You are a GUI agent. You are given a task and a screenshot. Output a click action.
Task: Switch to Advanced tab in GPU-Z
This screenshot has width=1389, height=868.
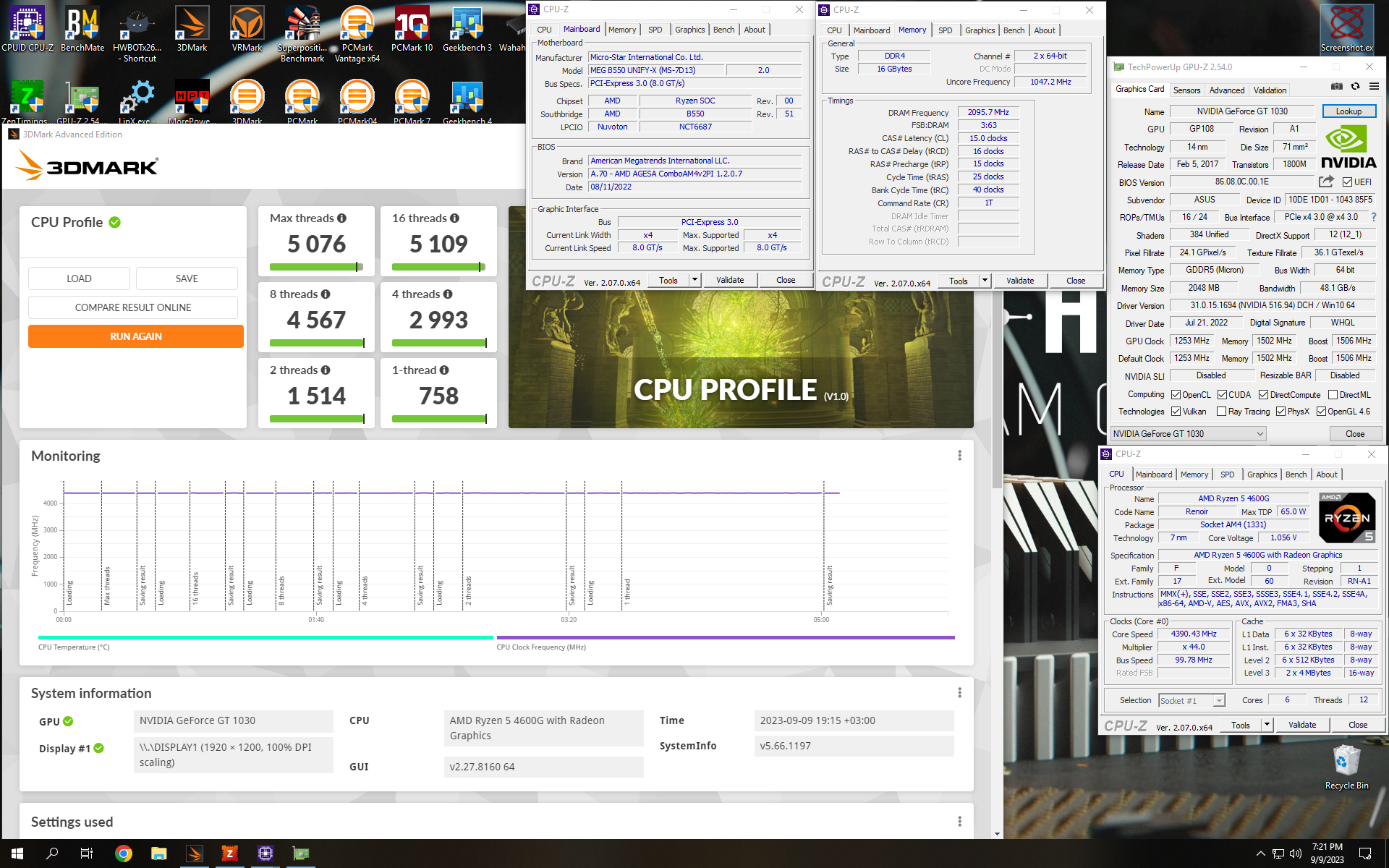point(1227,90)
